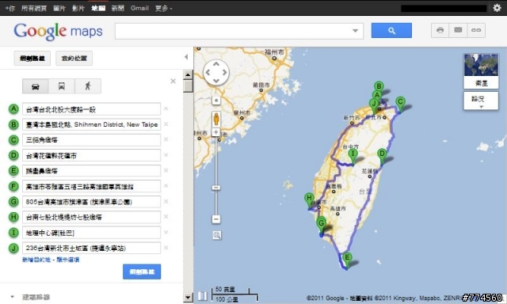Screen dimensions: 507x304
Task: Click green marker C in the list
Action: [x=13, y=140]
